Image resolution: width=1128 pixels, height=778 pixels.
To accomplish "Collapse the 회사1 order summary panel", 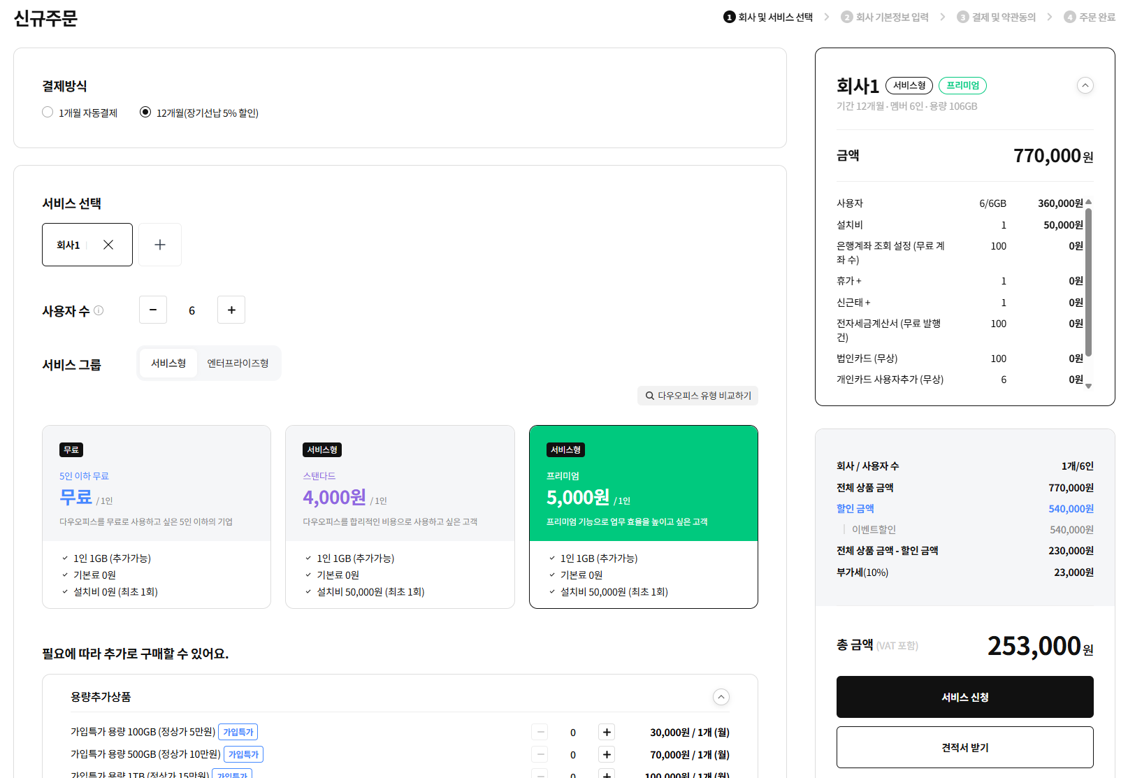I will [x=1085, y=85].
